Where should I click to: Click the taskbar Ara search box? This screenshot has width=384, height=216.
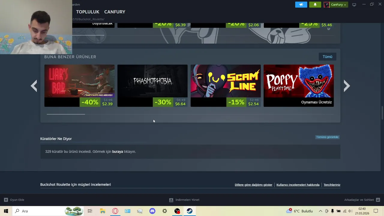[x=48, y=211]
